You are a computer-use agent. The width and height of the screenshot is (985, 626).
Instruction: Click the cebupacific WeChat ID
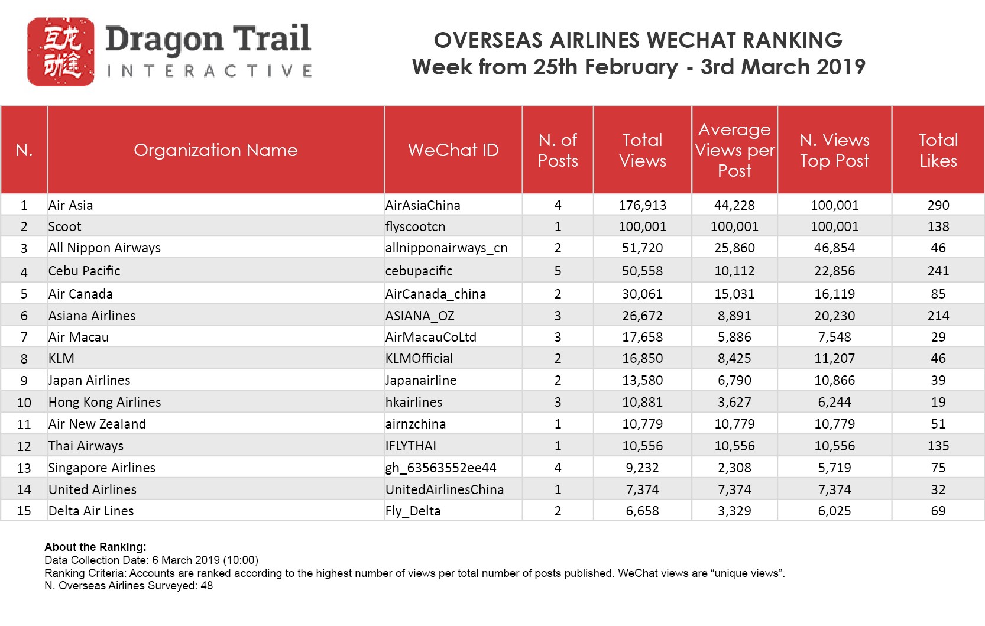(x=419, y=271)
